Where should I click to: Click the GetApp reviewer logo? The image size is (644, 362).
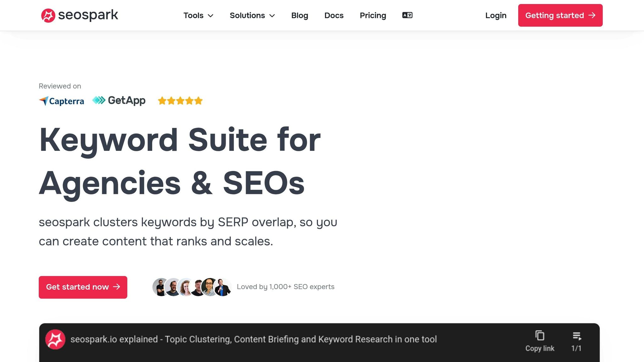tap(119, 100)
